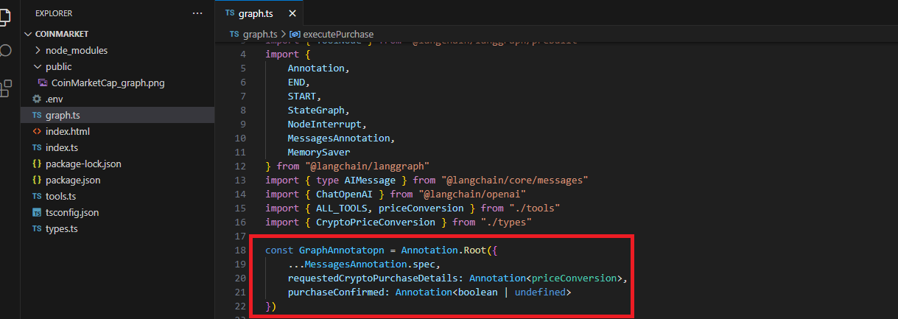
Task: Open the Explorer view in activity bar
Action: click(6, 16)
